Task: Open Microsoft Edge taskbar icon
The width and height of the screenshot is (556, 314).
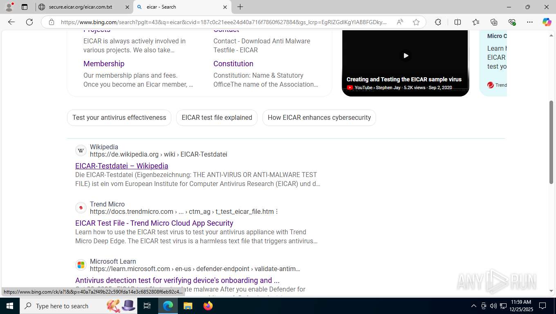Action: click(x=168, y=306)
